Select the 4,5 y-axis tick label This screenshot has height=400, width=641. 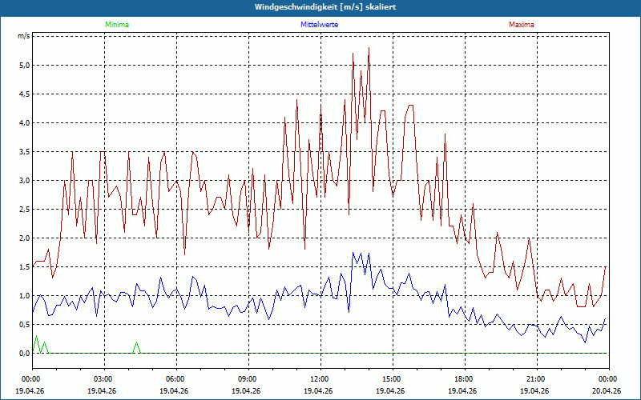23,94
